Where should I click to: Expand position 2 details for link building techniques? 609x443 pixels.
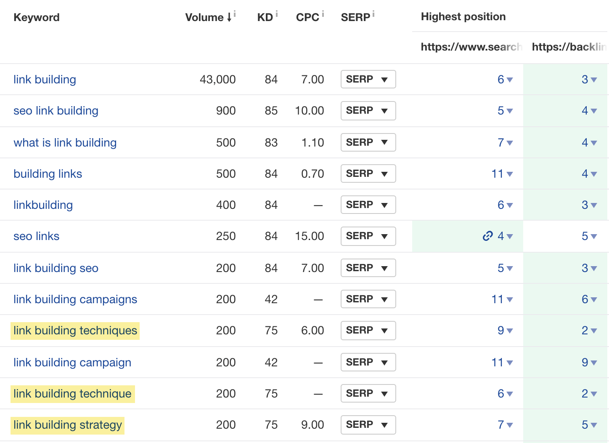[593, 331]
